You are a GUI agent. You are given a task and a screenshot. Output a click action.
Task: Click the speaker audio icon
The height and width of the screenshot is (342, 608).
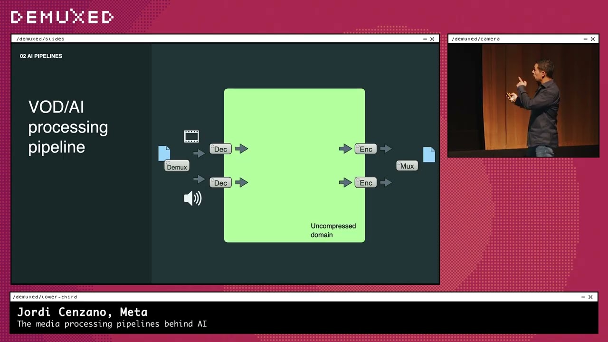tap(193, 198)
